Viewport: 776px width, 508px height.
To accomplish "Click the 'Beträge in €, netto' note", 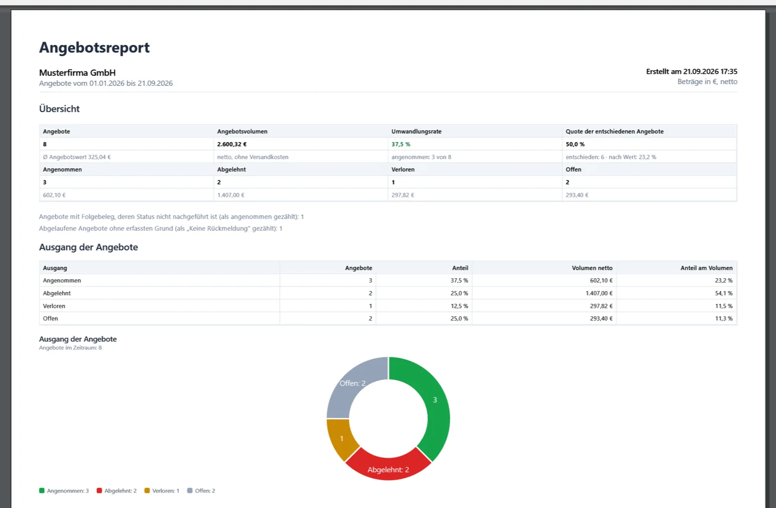I will [707, 81].
